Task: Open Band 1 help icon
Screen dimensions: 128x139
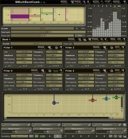Action: click(x=124, y=39)
